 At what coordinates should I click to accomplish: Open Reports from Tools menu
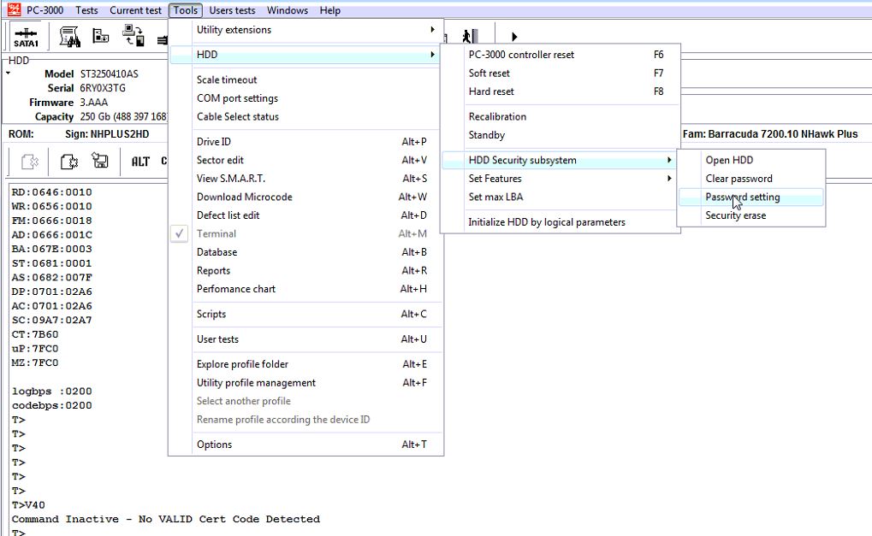[x=305, y=270]
